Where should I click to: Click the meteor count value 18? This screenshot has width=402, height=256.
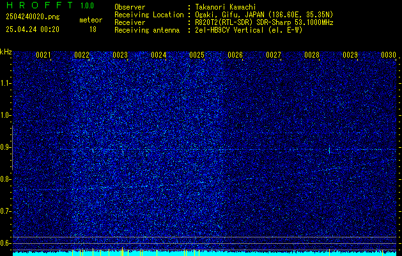pyautogui.click(x=93, y=29)
